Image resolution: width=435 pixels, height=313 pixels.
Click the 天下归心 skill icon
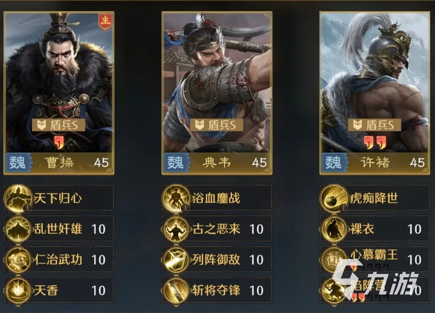pos(18,199)
